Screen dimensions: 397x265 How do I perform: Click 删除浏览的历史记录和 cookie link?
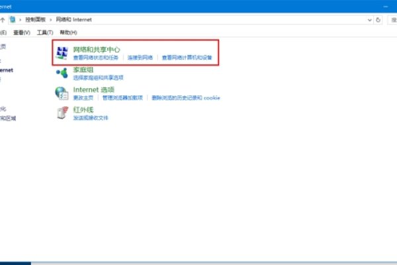tap(186, 97)
